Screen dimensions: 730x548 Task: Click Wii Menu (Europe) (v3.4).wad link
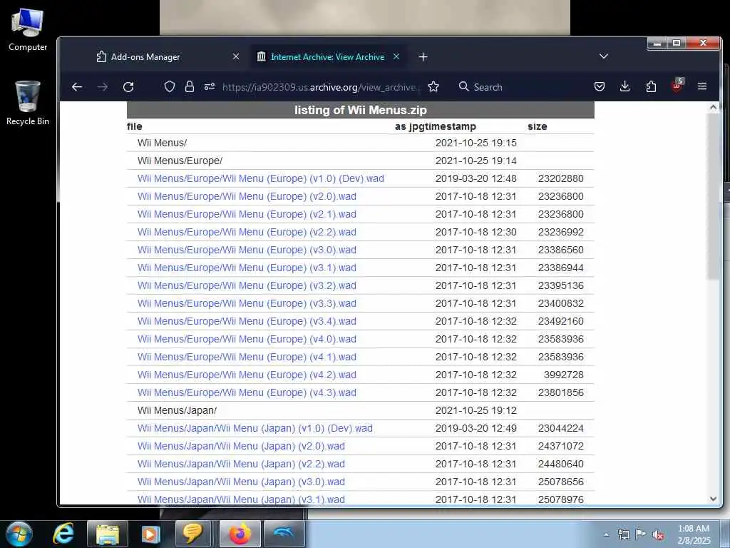247,321
